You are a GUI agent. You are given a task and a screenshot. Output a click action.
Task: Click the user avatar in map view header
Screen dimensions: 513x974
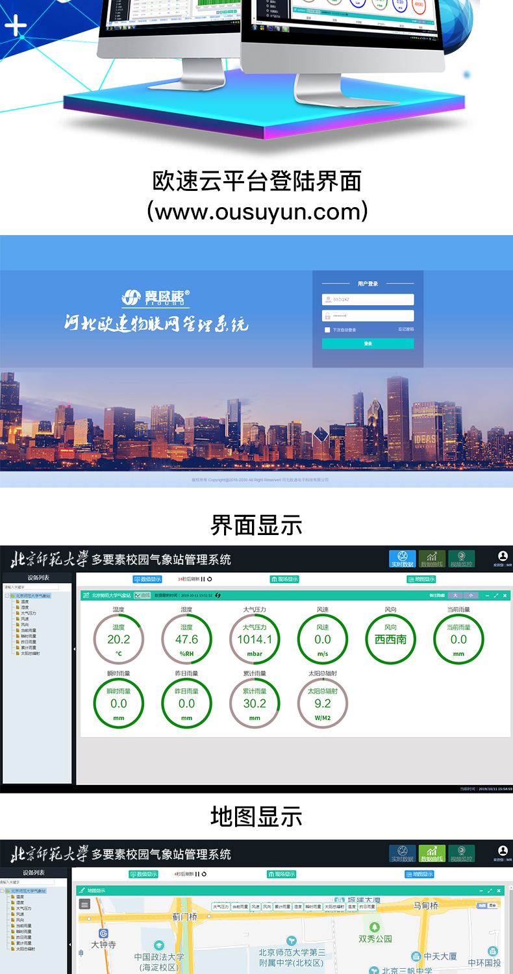pos(503,851)
